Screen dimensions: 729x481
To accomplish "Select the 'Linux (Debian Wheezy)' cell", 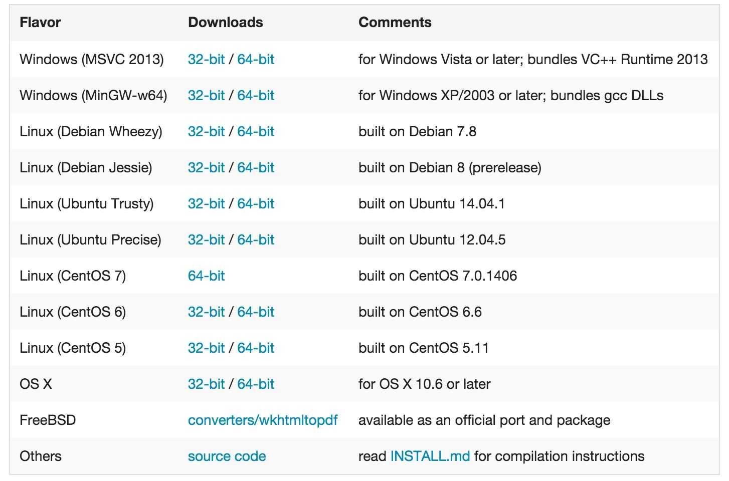I will pos(91,131).
